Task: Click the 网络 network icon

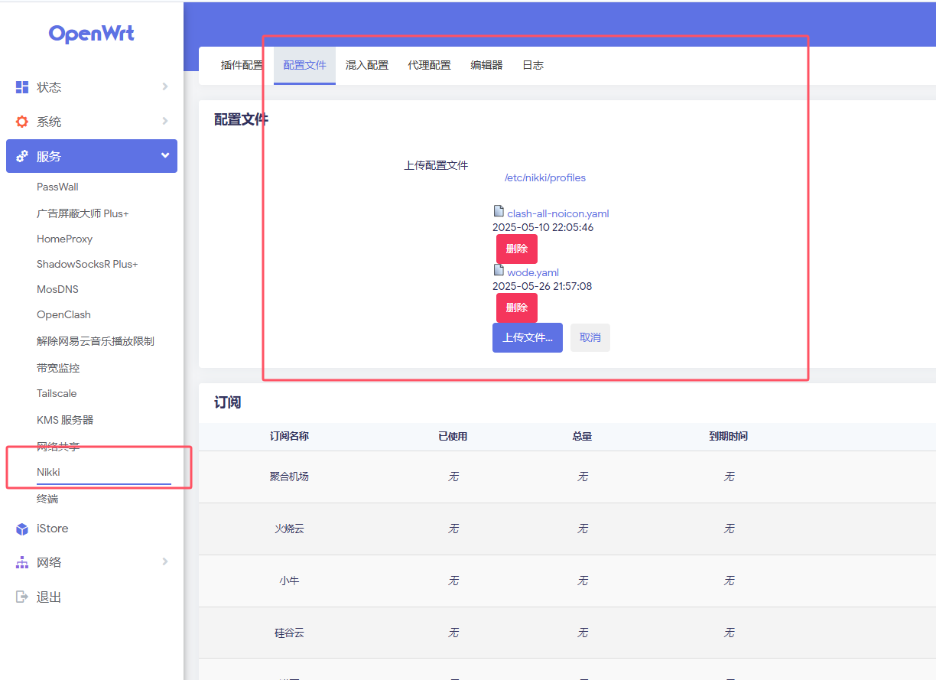Action: tap(22, 562)
